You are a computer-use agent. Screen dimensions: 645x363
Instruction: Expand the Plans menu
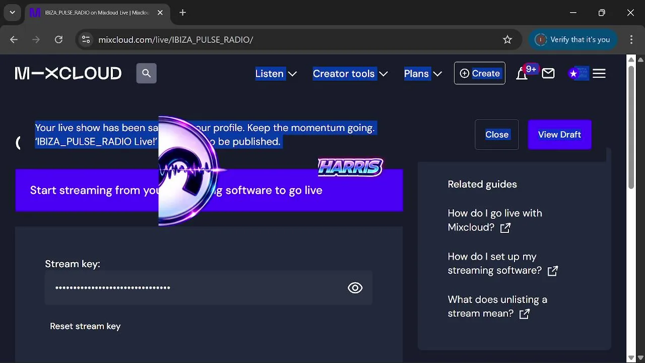click(x=423, y=74)
